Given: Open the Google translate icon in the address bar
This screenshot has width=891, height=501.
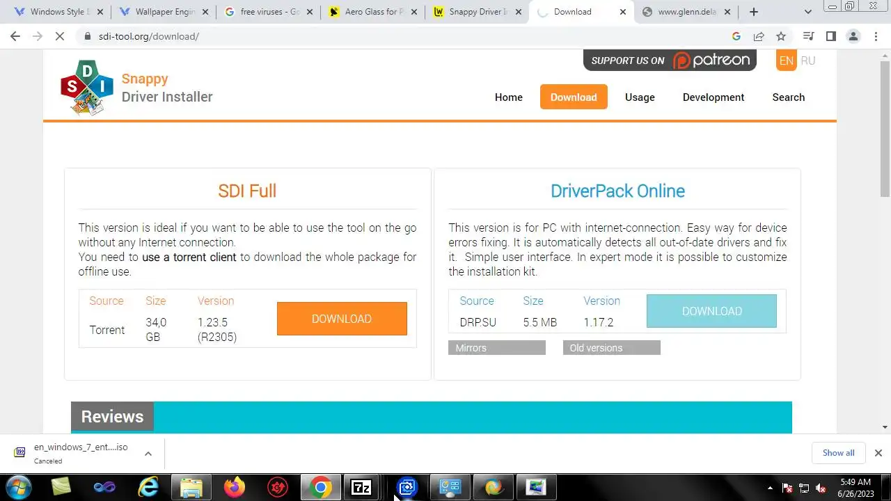Looking at the screenshot, I should pyautogui.click(x=736, y=36).
